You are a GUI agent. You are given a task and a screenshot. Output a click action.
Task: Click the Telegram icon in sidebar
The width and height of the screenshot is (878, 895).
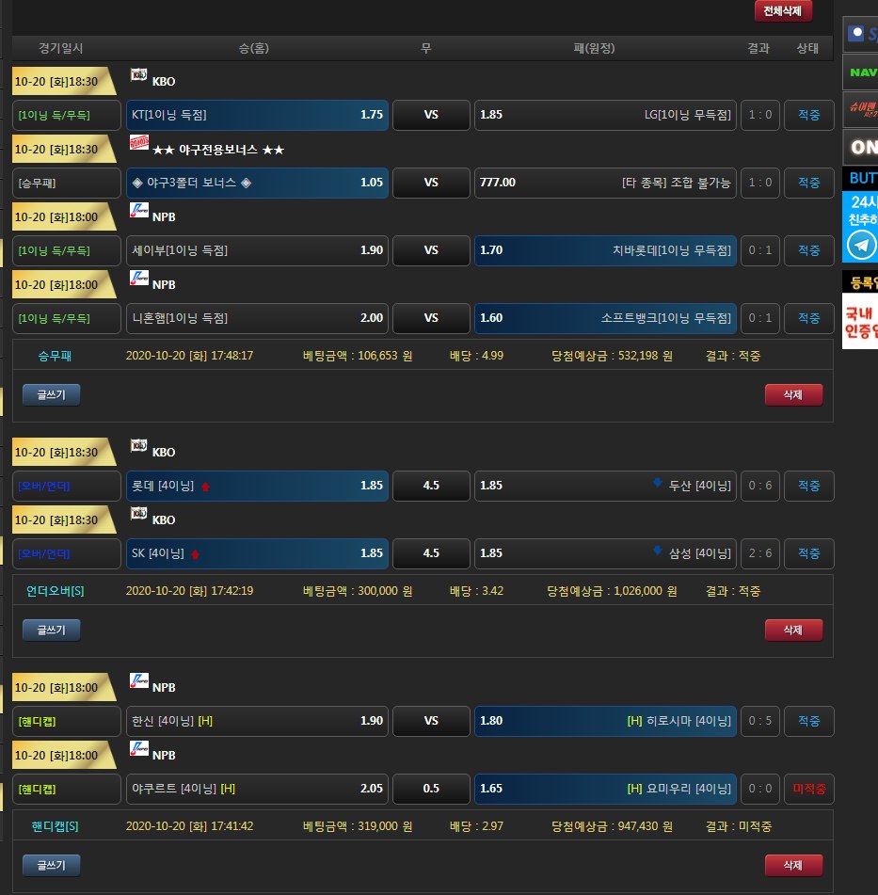coord(861,246)
